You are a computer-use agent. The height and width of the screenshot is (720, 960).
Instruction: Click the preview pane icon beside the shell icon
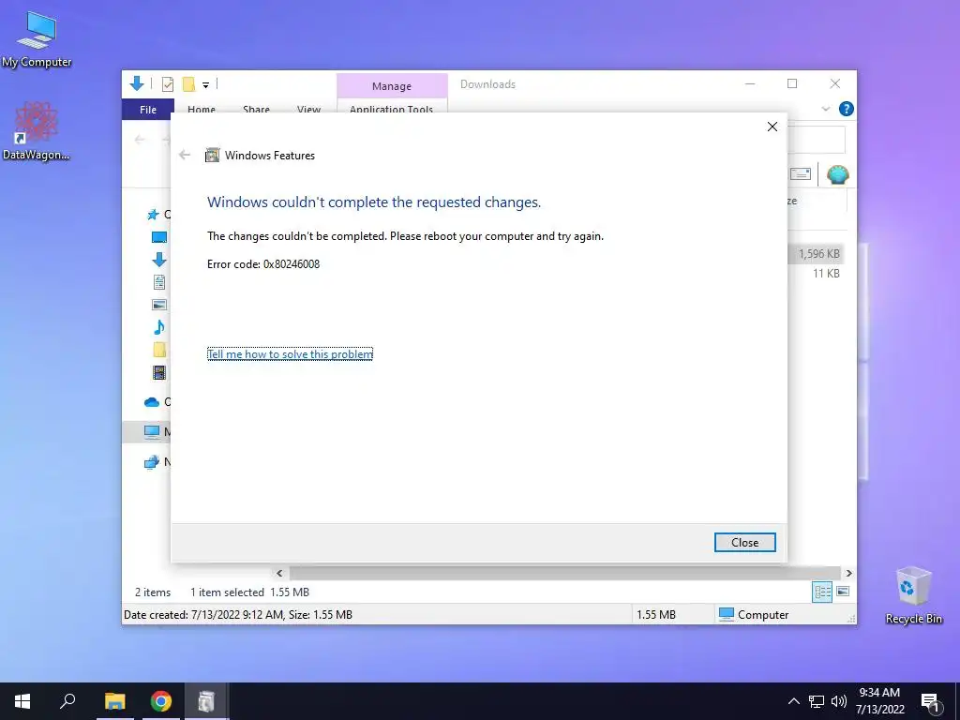pyautogui.click(x=801, y=174)
